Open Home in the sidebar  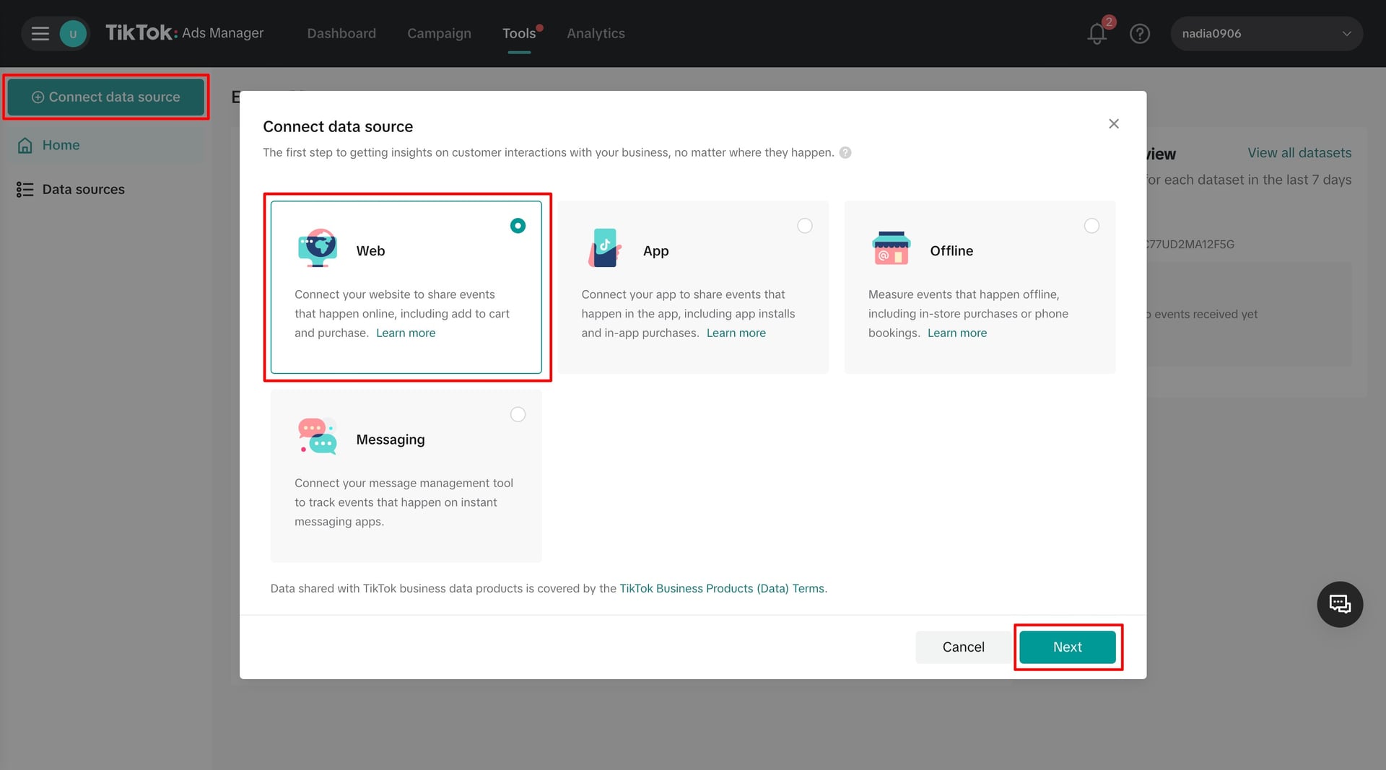point(105,146)
